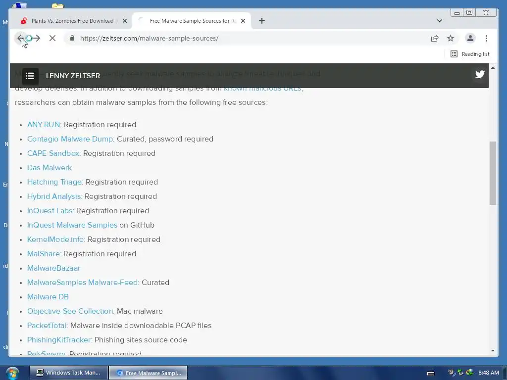Open the hamburger menu on Lenny Zeltser site
The image size is (507, 380).
click(30, 76)
